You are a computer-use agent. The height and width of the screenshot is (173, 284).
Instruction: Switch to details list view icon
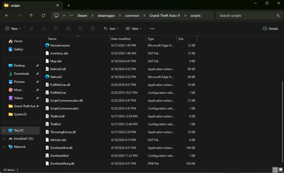pos(275,170)
